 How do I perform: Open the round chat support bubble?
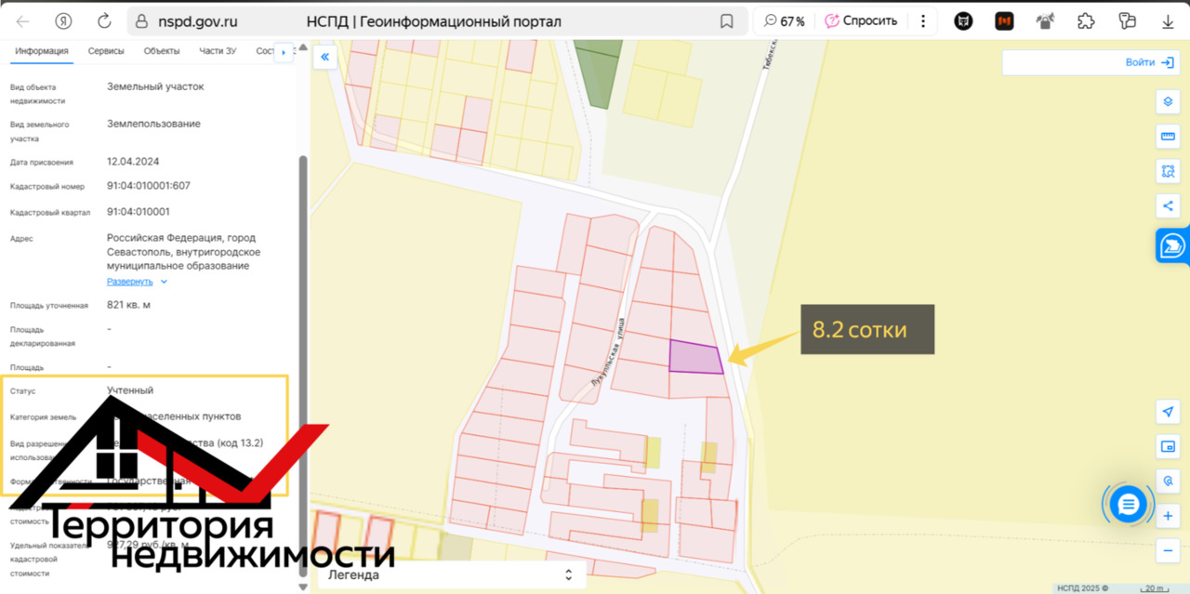click(1128, 505)
